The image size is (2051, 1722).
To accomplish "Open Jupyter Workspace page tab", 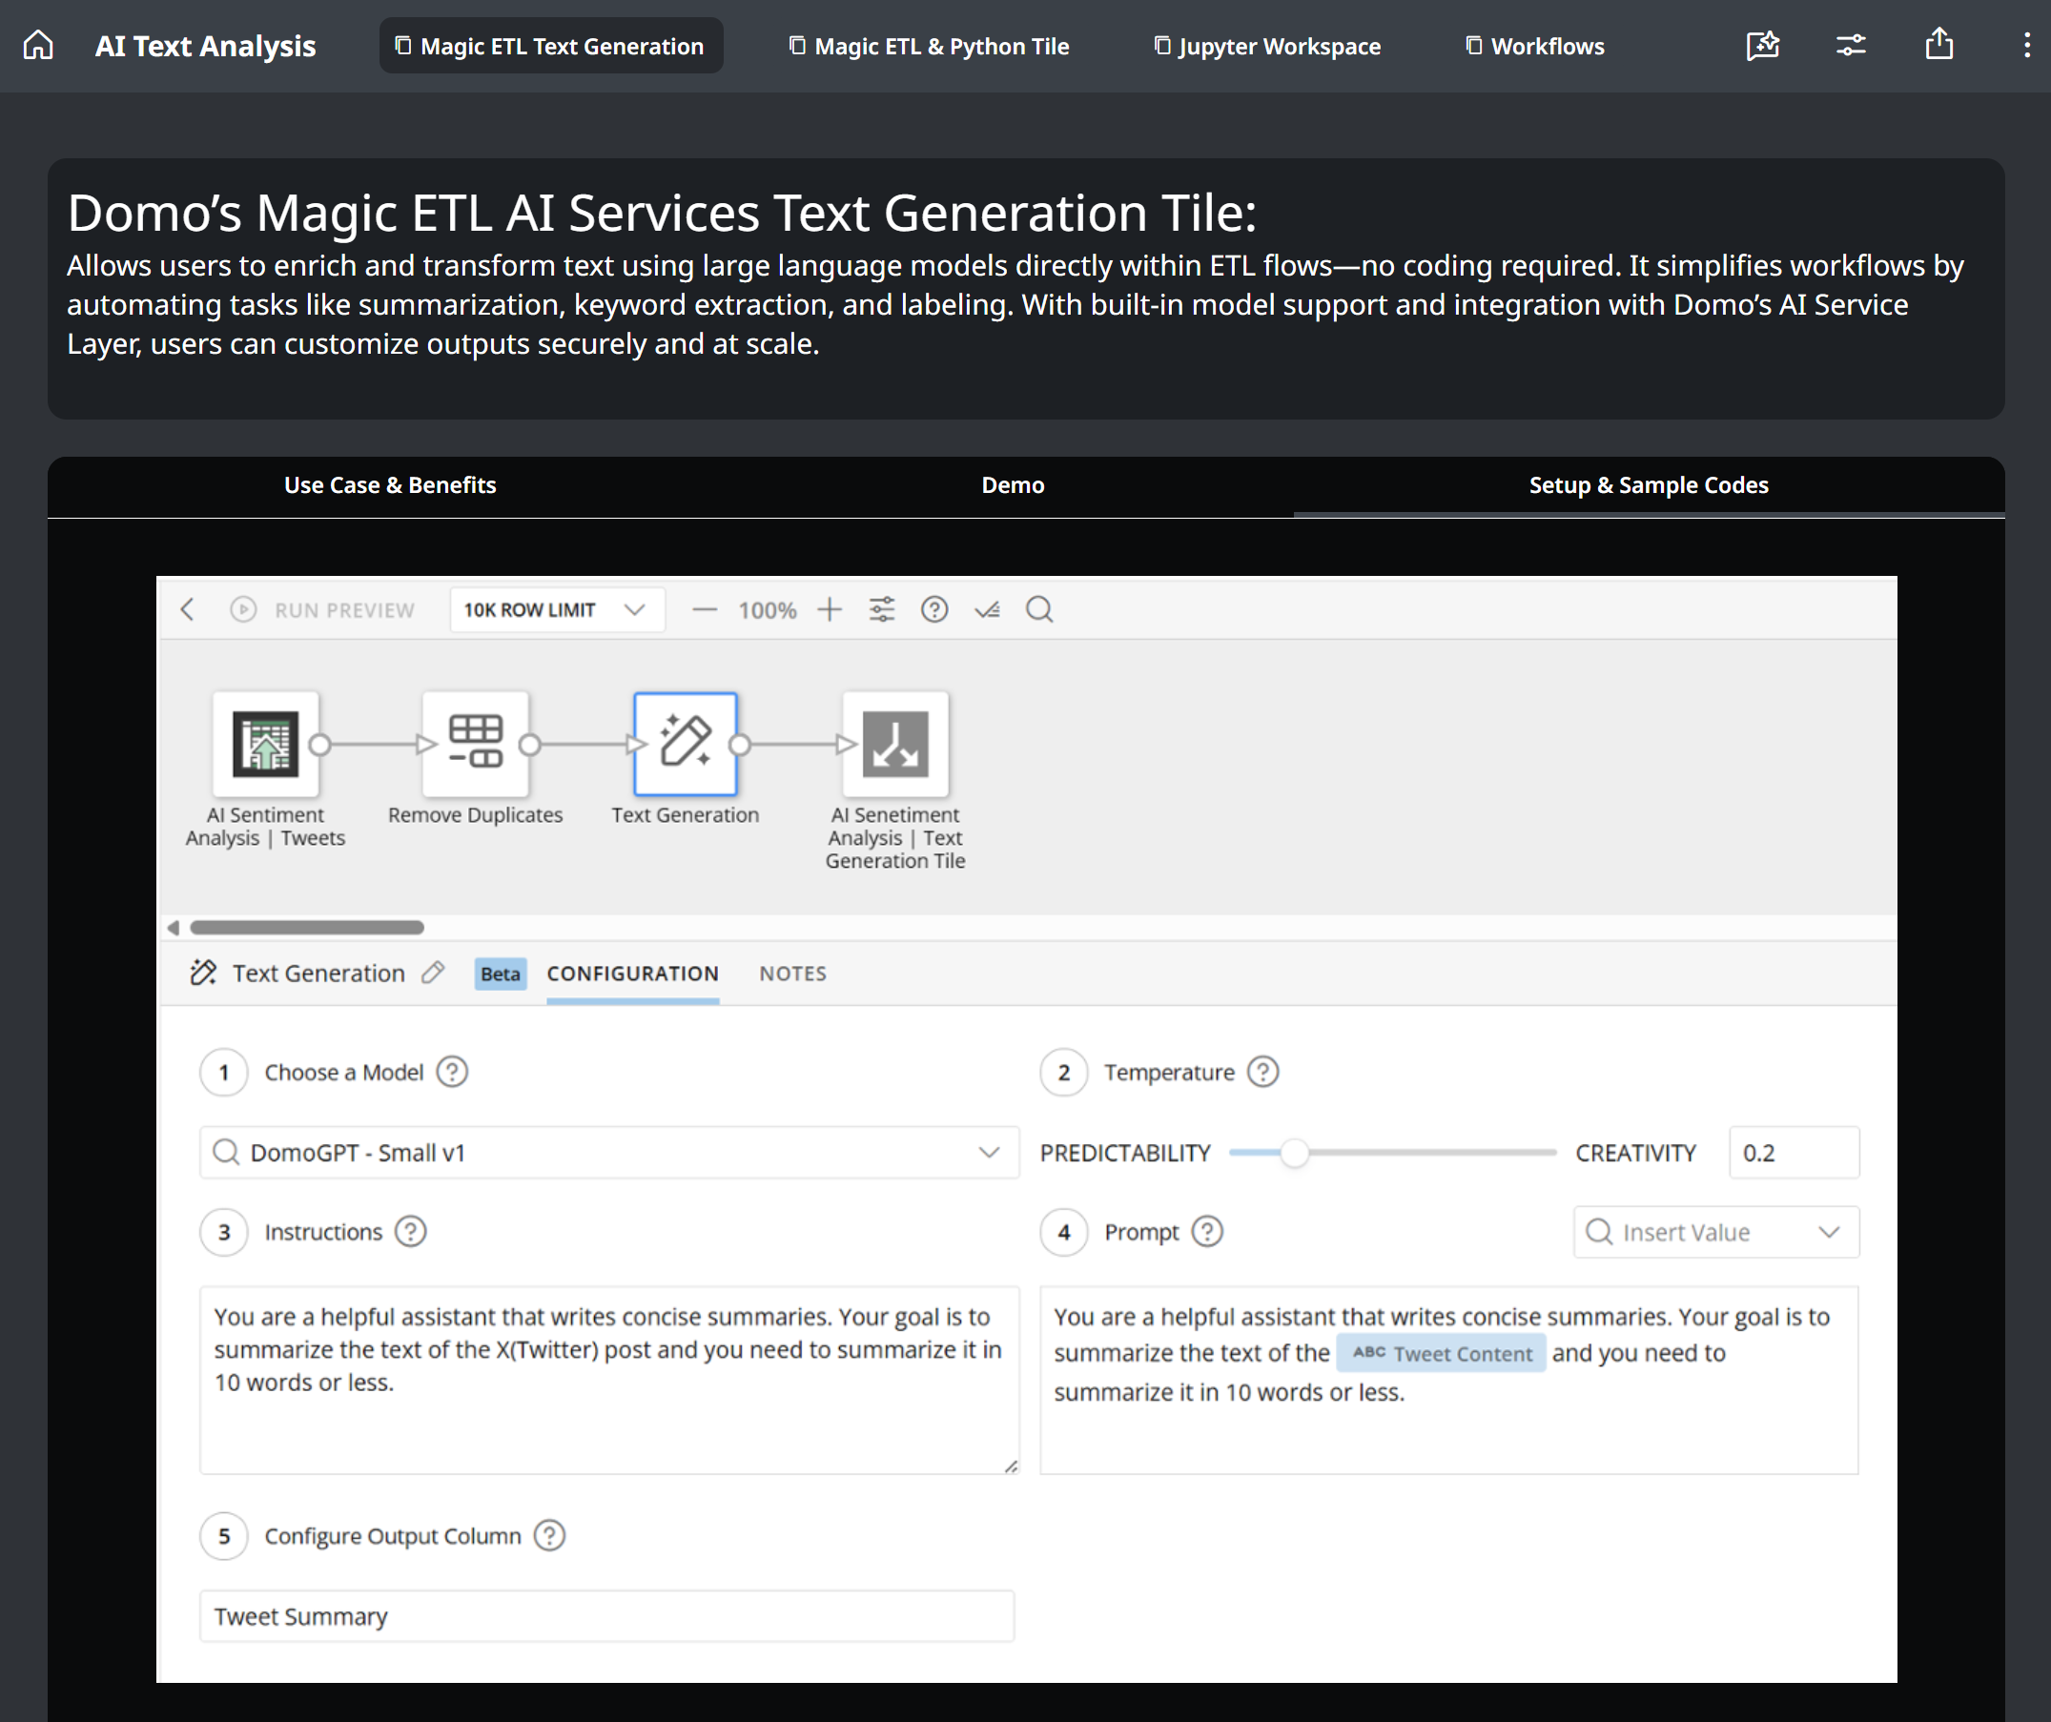I will point(1268,45).
